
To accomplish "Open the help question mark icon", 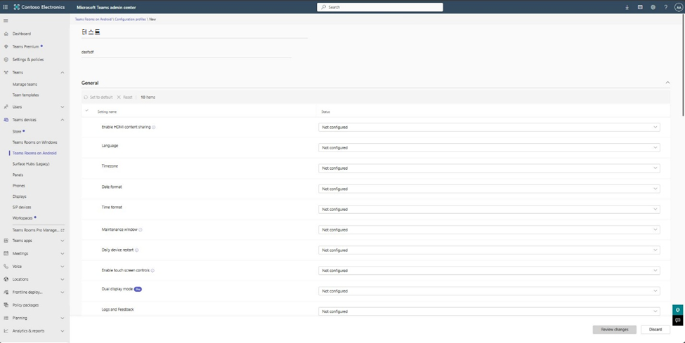I will click(x=666, y=7).
